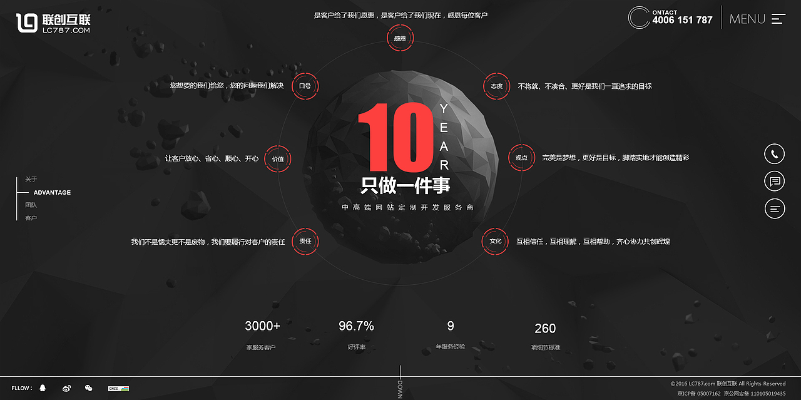Open the WeChat follow icon
Image resolution: width=801 pixels, height=400 pixels.
point(89,388)
